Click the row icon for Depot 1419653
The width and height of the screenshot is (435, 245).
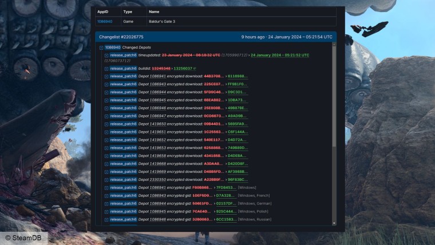click(106, 148)
